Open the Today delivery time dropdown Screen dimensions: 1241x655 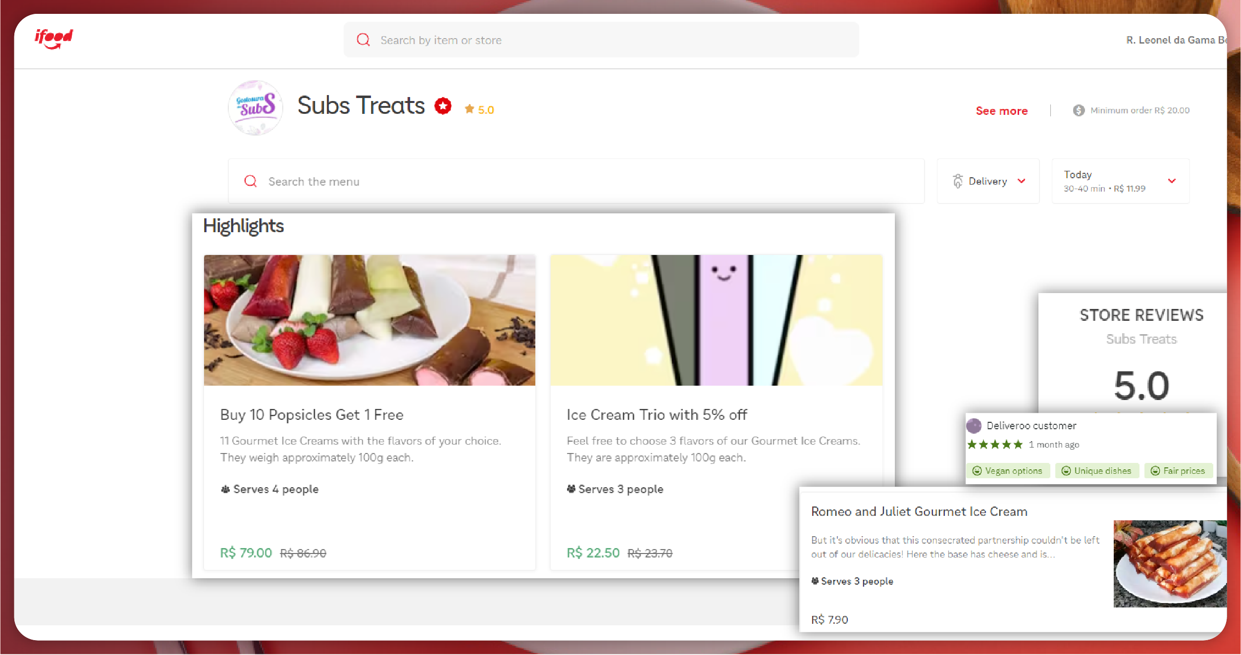click(1120, 181)
